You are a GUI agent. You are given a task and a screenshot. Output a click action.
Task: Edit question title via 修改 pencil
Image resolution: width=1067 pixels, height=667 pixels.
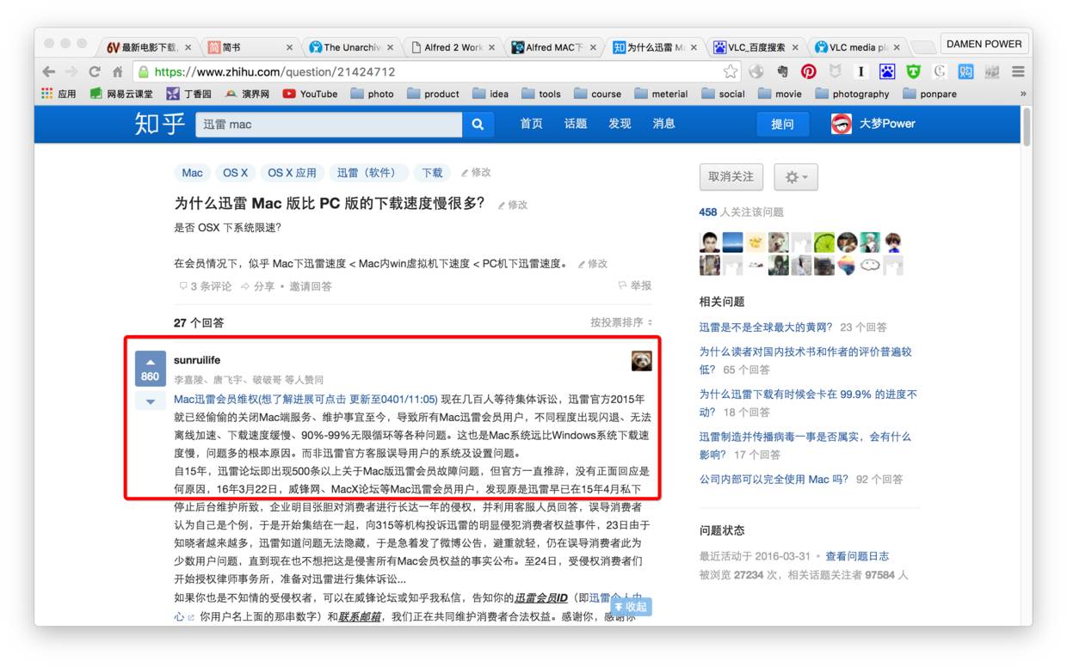coord(512,205)
